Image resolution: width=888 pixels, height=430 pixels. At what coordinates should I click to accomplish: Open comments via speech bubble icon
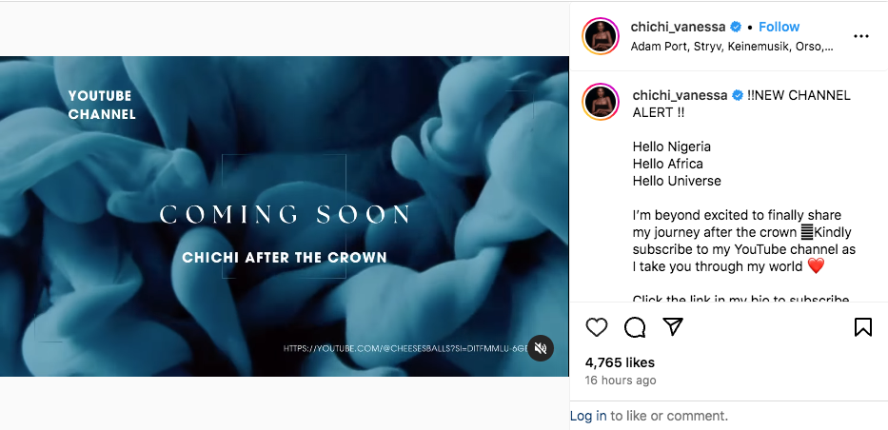click(x=635, y=327)
